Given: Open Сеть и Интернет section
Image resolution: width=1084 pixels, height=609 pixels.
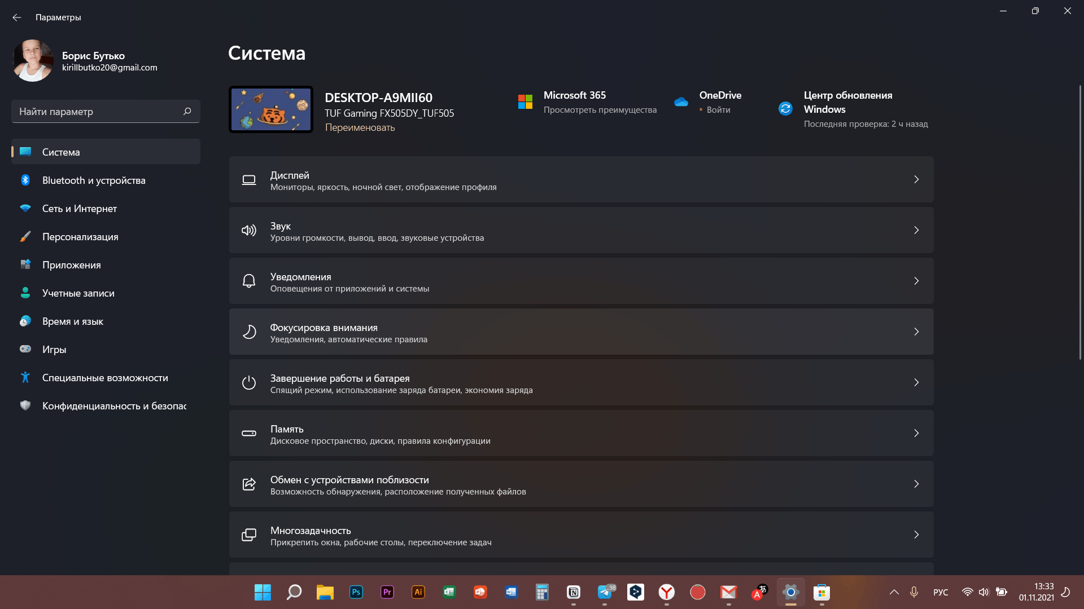Looking at the screenshot, I should click(106, 208).
